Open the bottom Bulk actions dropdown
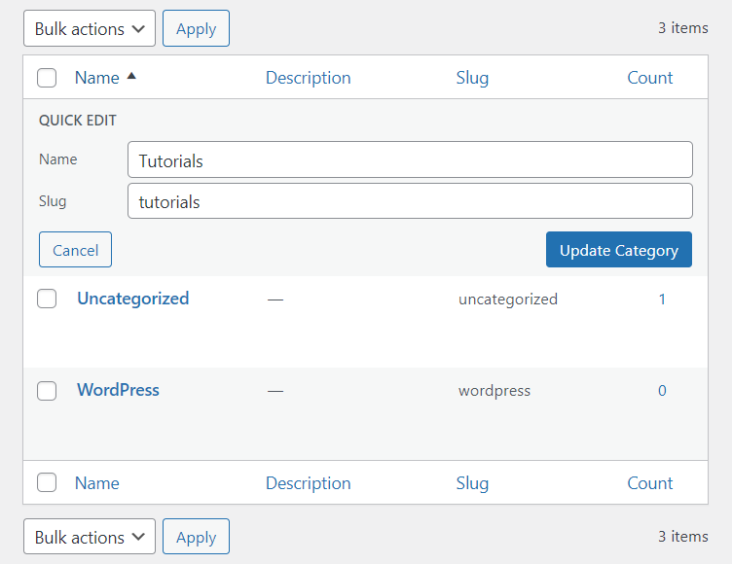732x564 pixels. pos(90,537)
